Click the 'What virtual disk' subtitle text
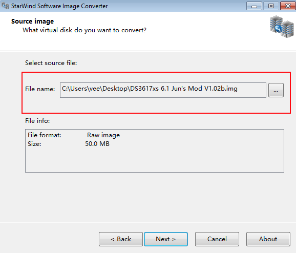 (x=84, y=30)
